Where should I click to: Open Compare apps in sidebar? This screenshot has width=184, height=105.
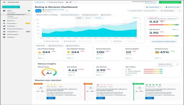click(12, 18)
